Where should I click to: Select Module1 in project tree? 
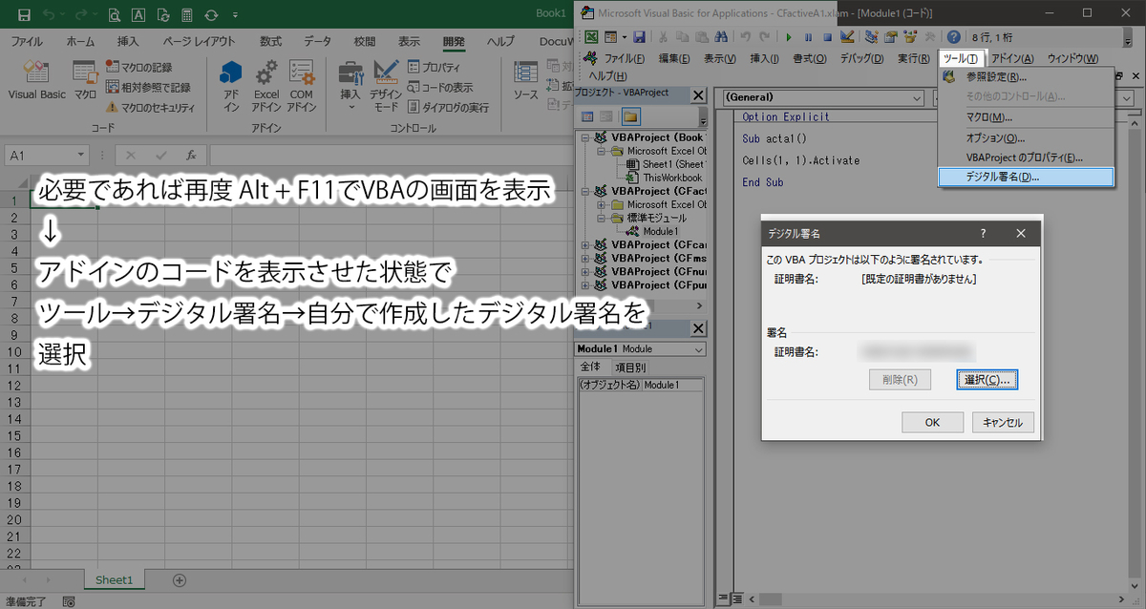[x=660, y=231]
